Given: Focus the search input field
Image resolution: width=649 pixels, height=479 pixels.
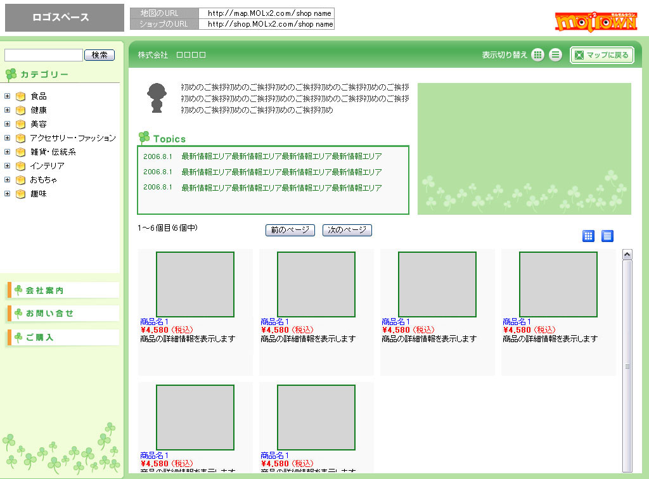Looking at the screenshot, I should (x=44, y=55).
